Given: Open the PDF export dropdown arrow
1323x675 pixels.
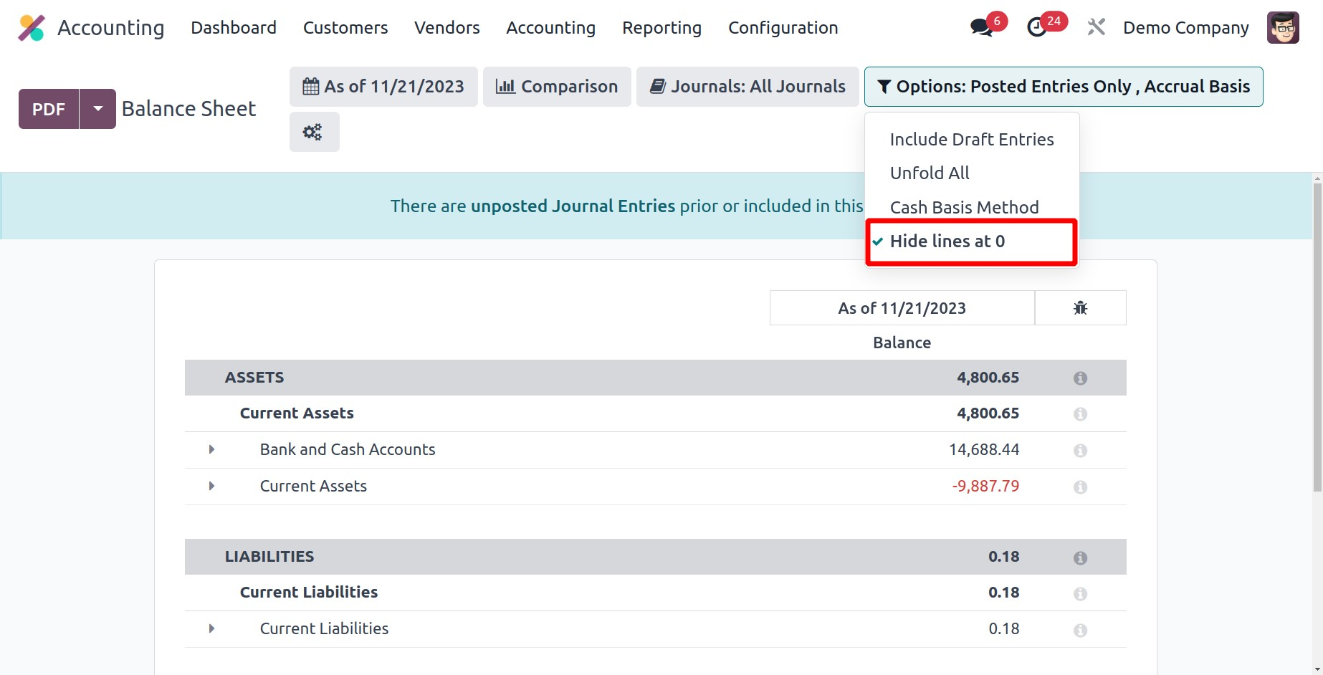Looking at the screenshot, I should pyautogui.click(x=98, y=109).
